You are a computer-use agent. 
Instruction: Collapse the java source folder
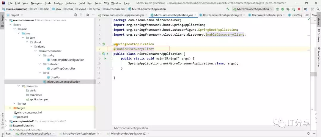point(19,33)
